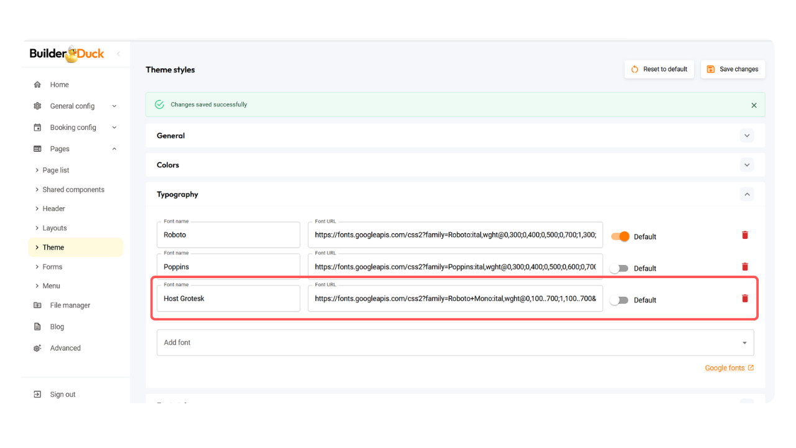Turn on Host Grotesk default toggle

pos(619,300)
